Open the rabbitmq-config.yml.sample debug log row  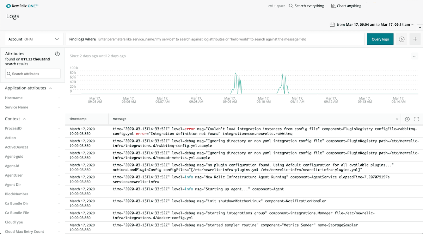pos(244,144)
